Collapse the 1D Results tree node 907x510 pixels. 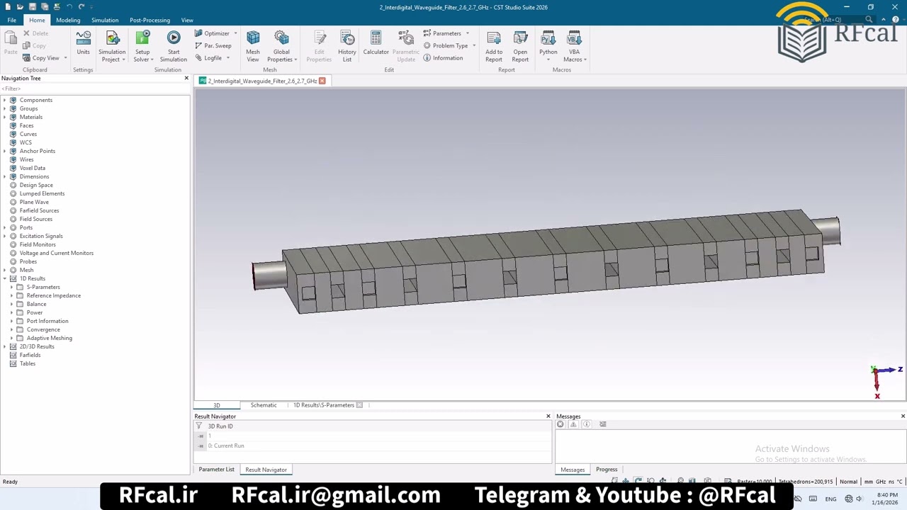[x=5, y=278]
